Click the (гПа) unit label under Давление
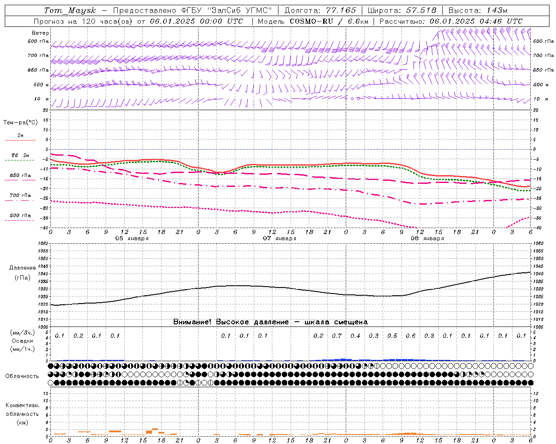Viewport: 556px width, 444px height. (x=23, y=278)
